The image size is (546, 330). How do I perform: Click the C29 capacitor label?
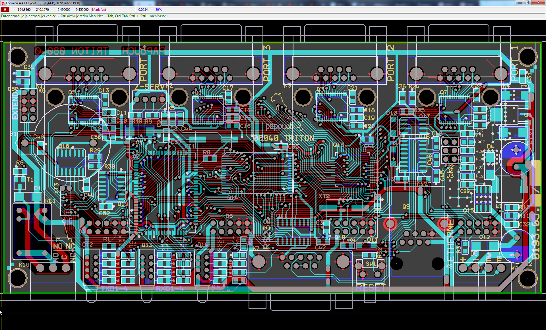(465, 191)
